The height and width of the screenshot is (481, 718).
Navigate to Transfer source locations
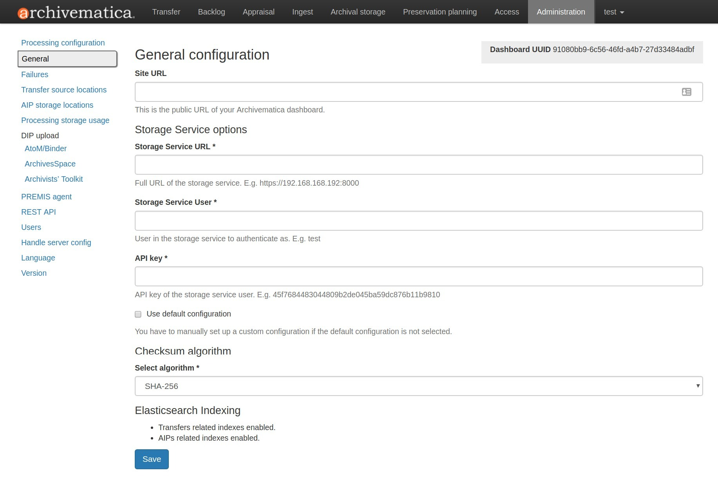(64, 90)
